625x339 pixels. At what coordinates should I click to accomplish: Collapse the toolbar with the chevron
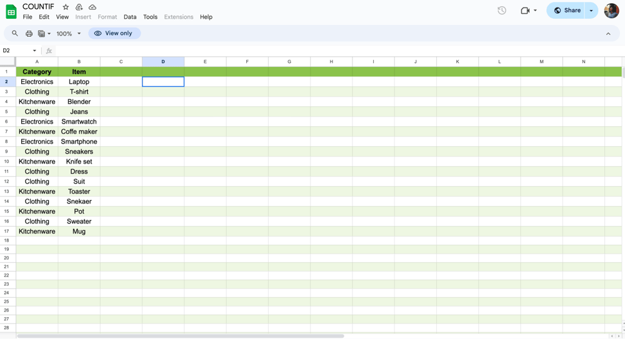click(x=608, y=34)
